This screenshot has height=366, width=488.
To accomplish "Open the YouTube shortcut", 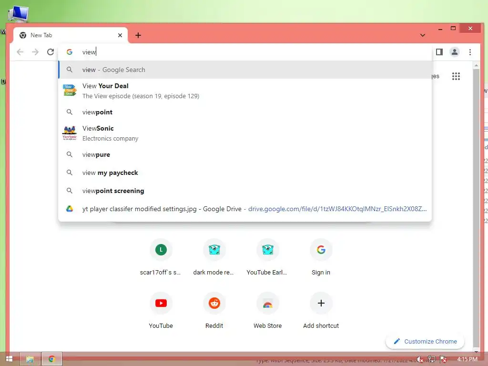I will click(x=161, y=311).
